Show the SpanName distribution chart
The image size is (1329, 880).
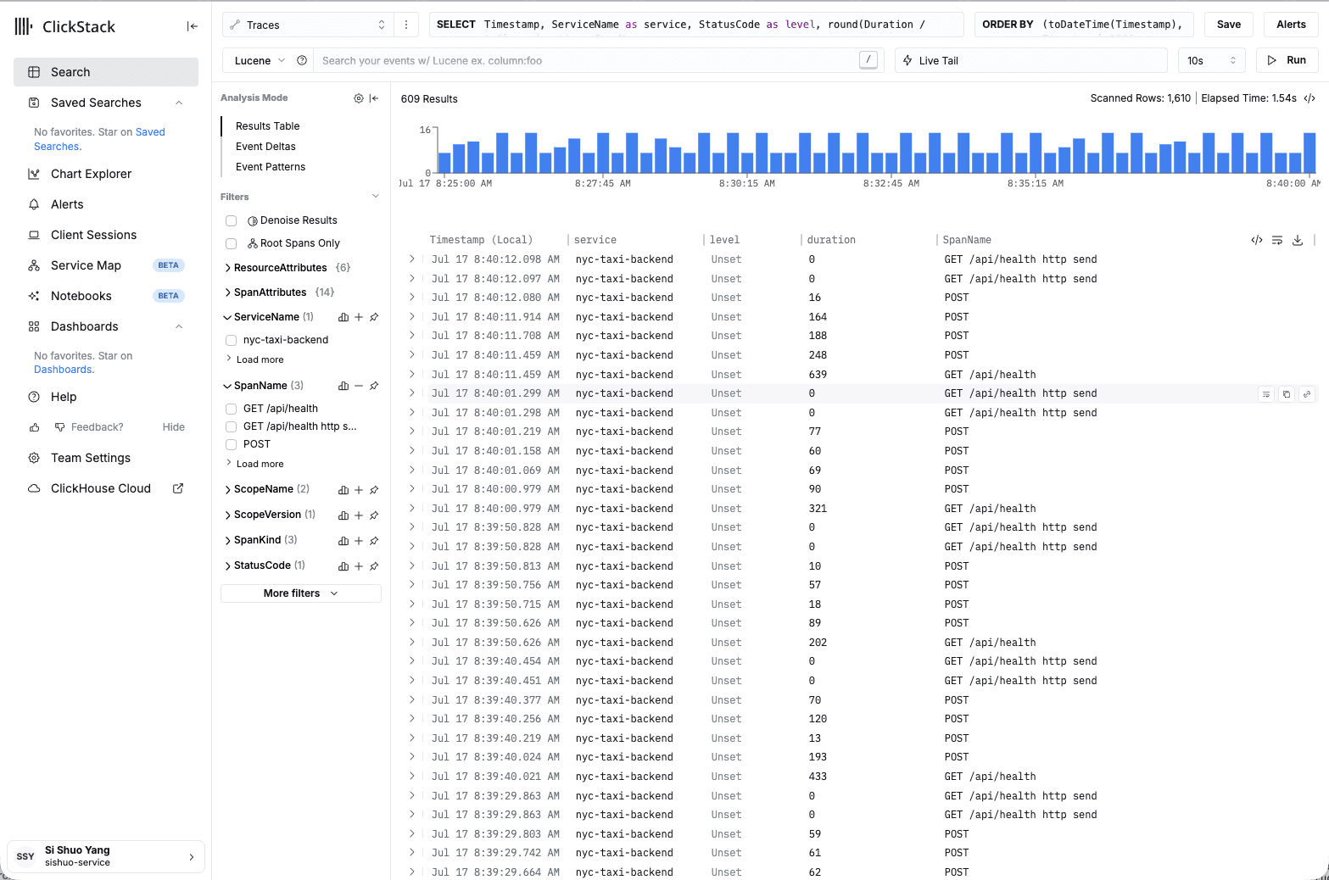[343, 386]
